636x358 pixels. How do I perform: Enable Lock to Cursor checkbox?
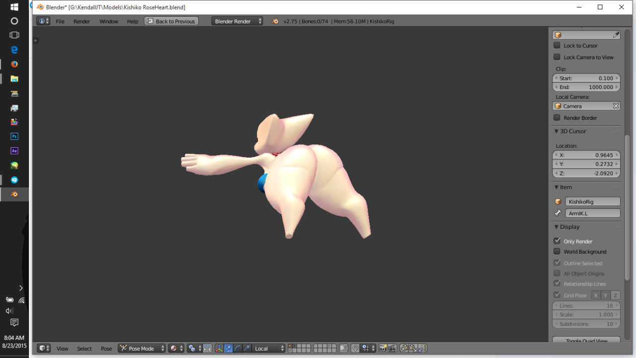coord(557,45)
